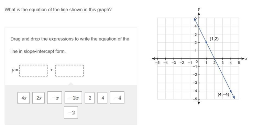The width and height of the screenshot is (275, 126).
Task: Choose the −2x expression tile
Action: (73, 98)
